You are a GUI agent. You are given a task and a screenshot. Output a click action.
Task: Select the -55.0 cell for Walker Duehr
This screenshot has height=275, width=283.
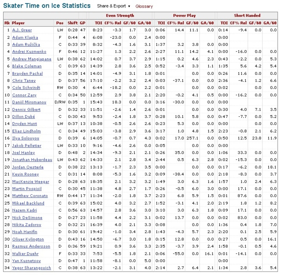tap(178, 253)
